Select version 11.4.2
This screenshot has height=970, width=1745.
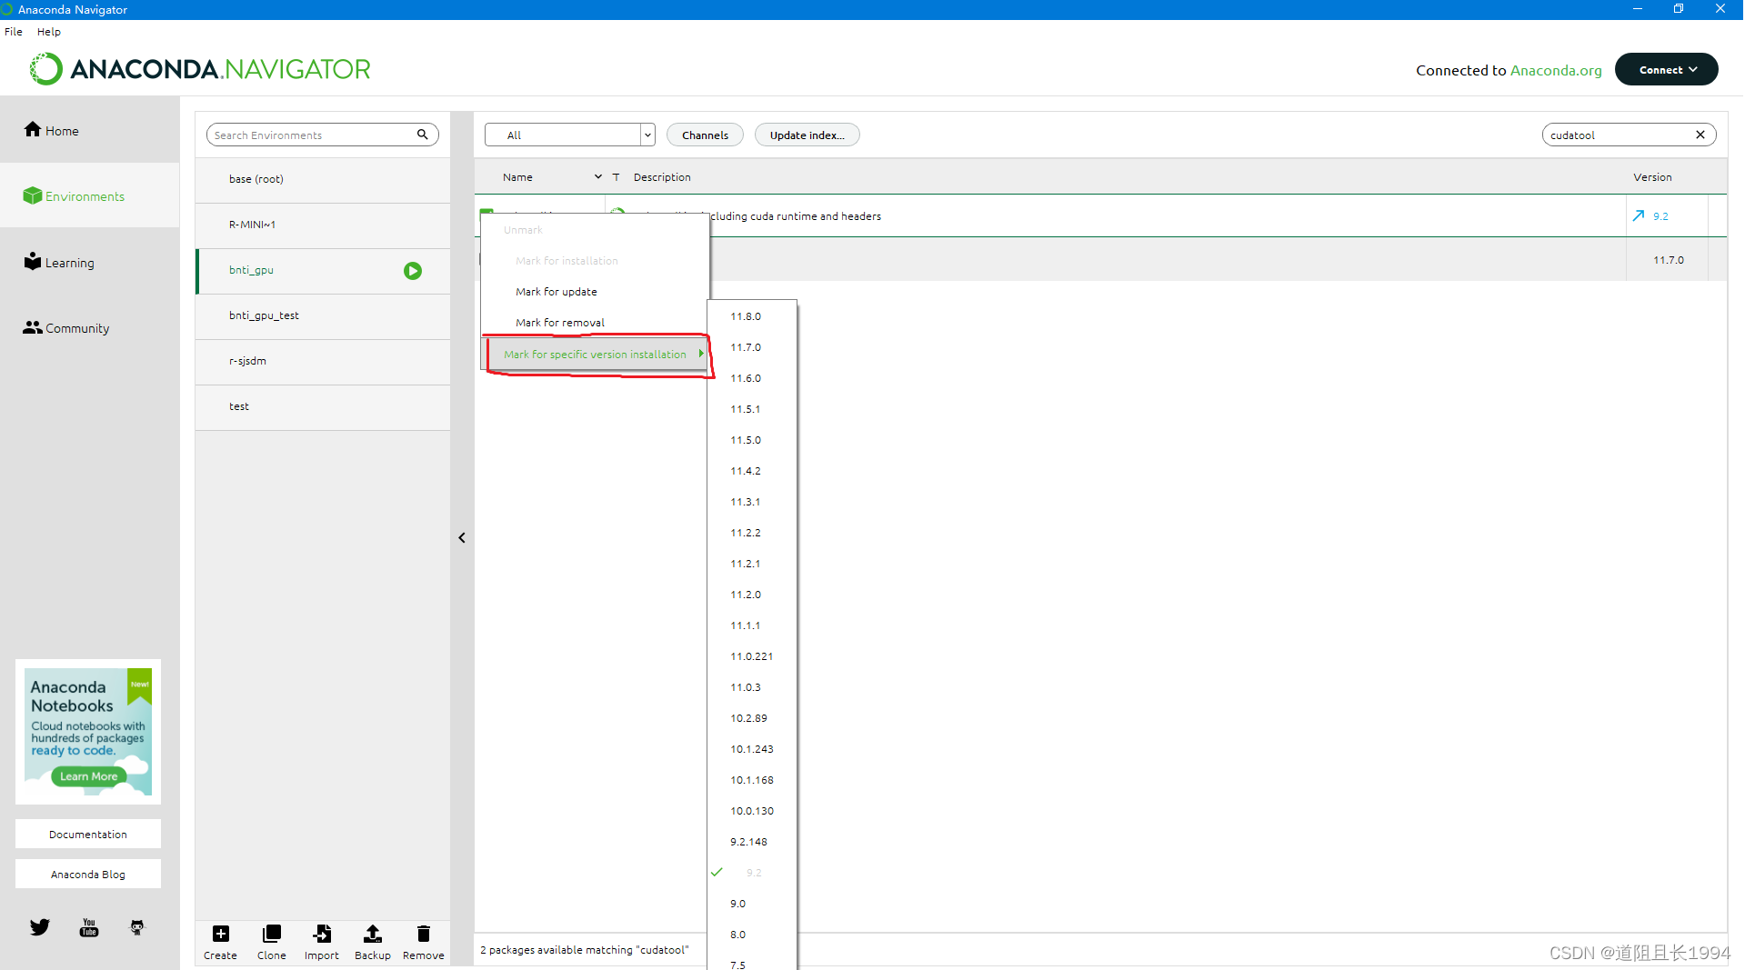pyautogui.click(x=752, y=470)
